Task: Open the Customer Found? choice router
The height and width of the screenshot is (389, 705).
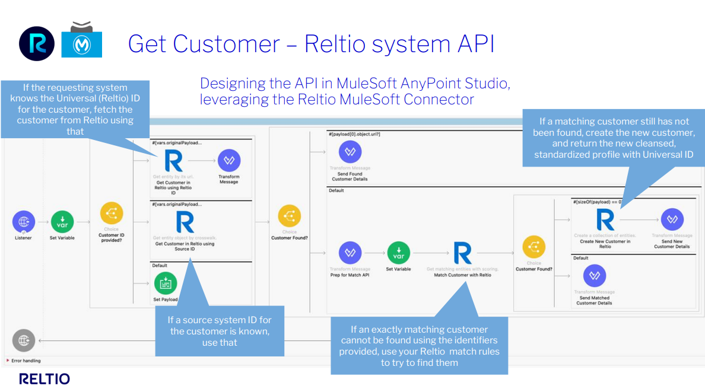Action: pyautogui.click(x=290, y=217)
